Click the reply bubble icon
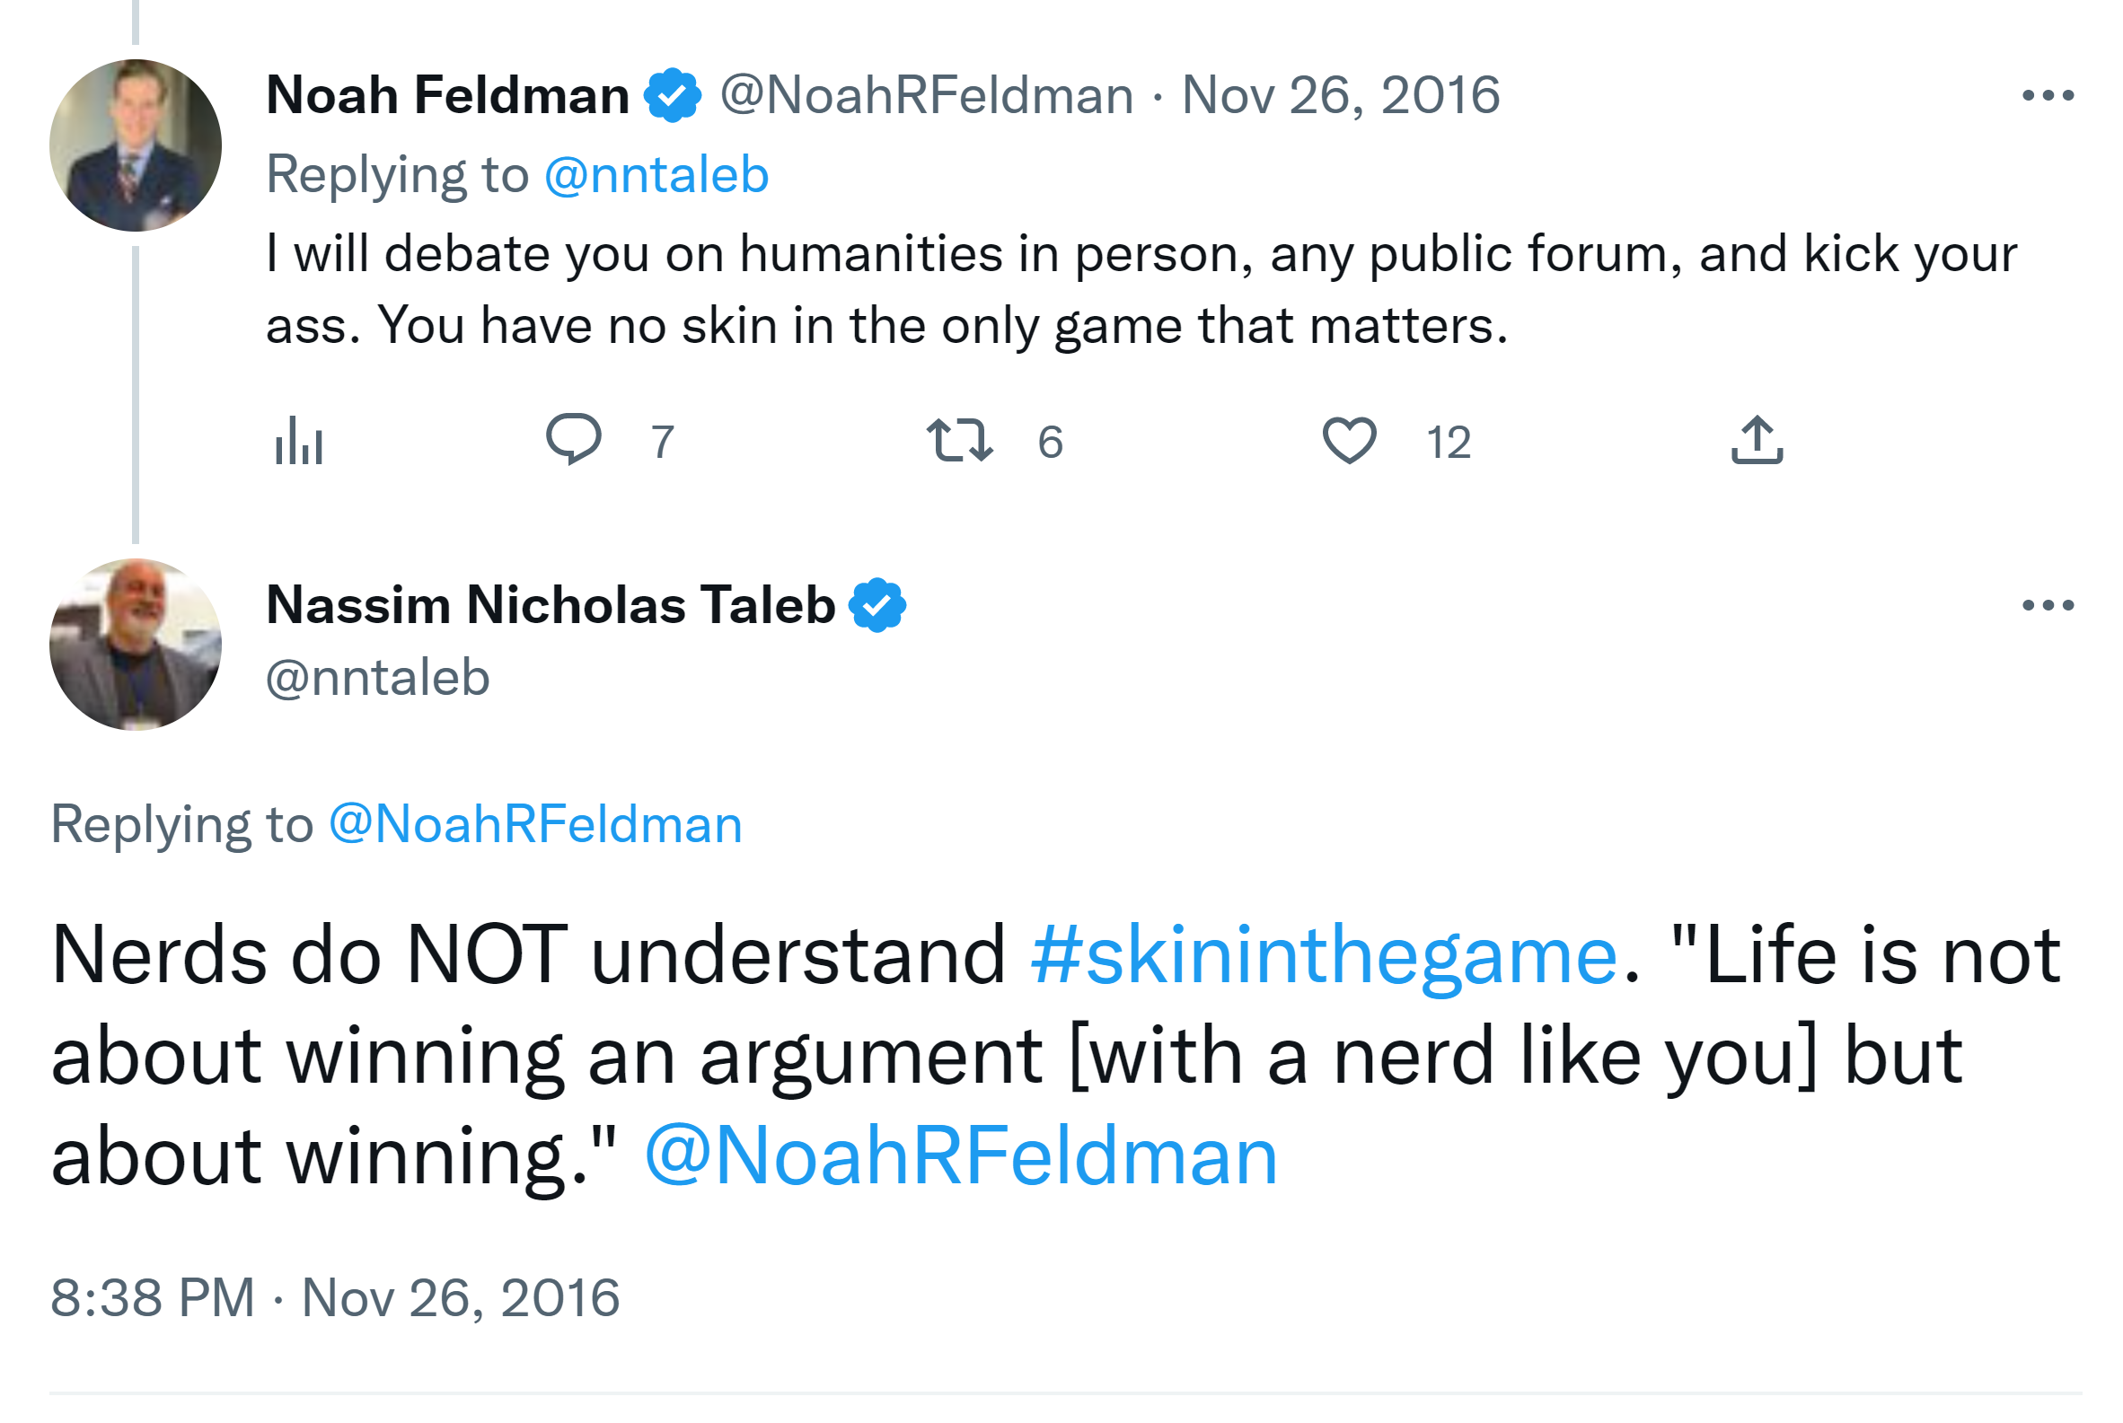Viewport: 2123px width, 1423px height. (x=574, y=440)
